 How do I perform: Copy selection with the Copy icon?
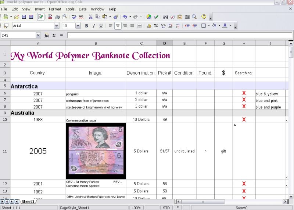(x=98, y=17)
